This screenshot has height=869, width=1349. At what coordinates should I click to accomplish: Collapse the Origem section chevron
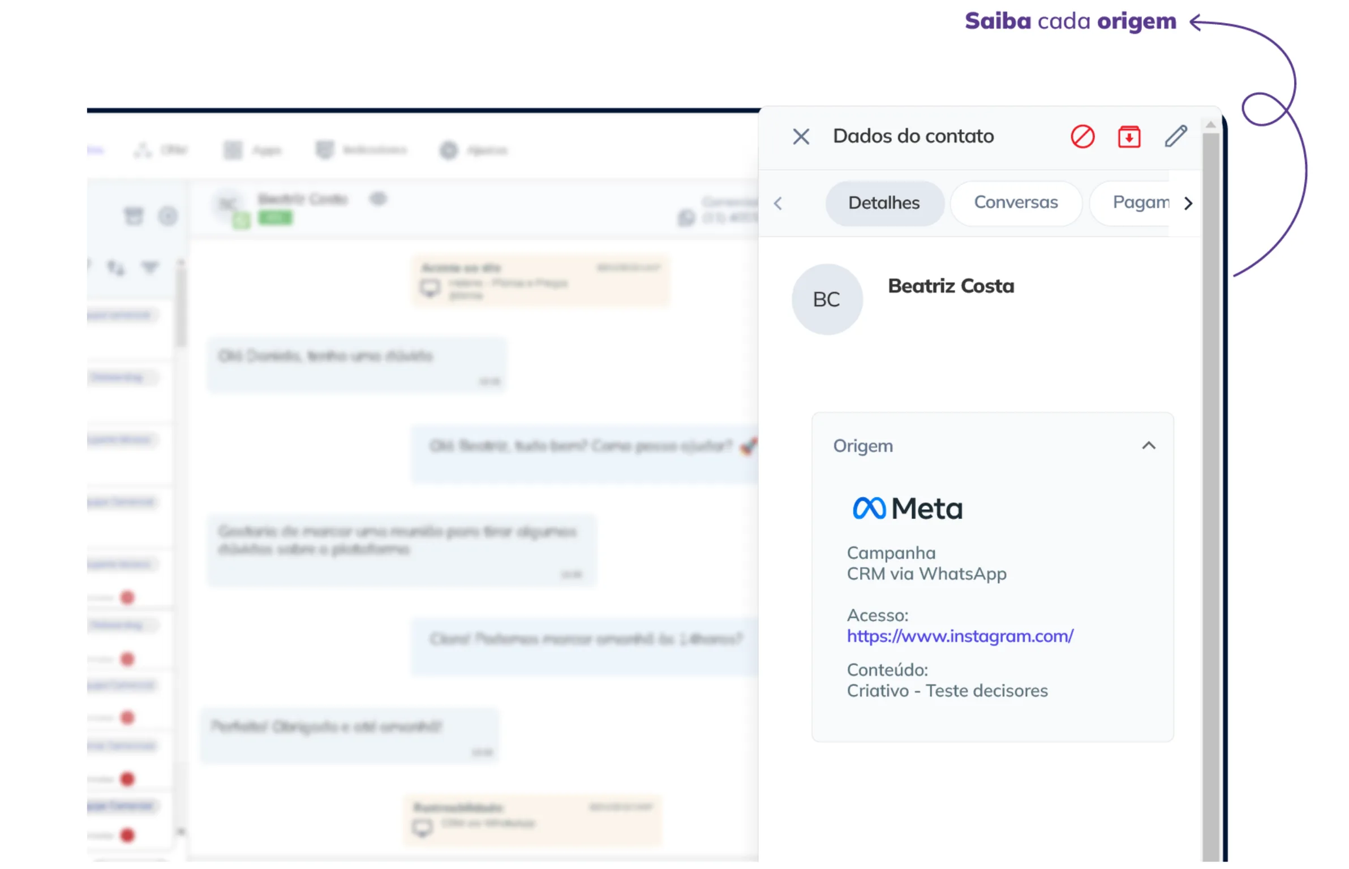(x=1148, y=446)
